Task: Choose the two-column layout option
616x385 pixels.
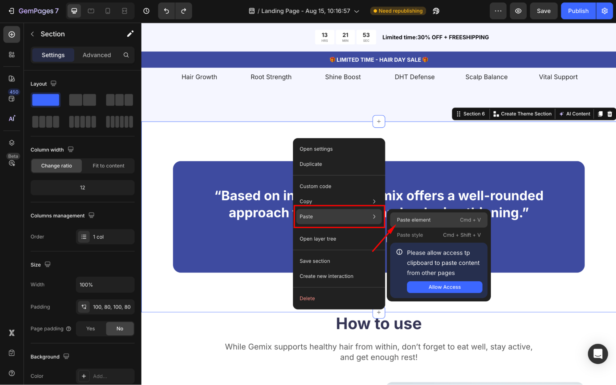Action: click(82, 100)
